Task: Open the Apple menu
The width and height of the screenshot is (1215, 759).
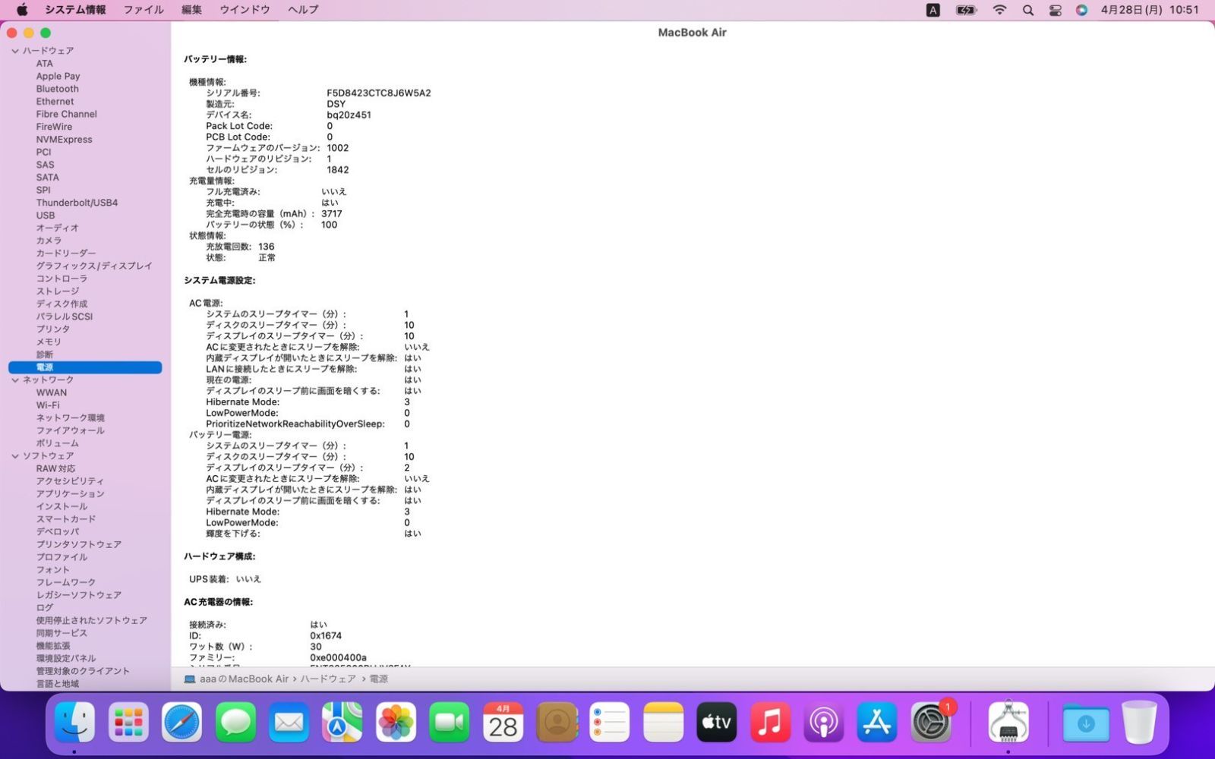Action: click(x=22, y=10)
